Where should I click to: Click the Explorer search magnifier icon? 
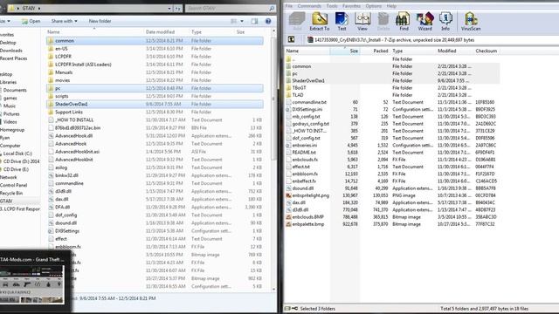[272, 8]
